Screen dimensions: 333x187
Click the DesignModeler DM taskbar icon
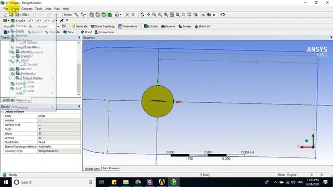coord(174,182)
